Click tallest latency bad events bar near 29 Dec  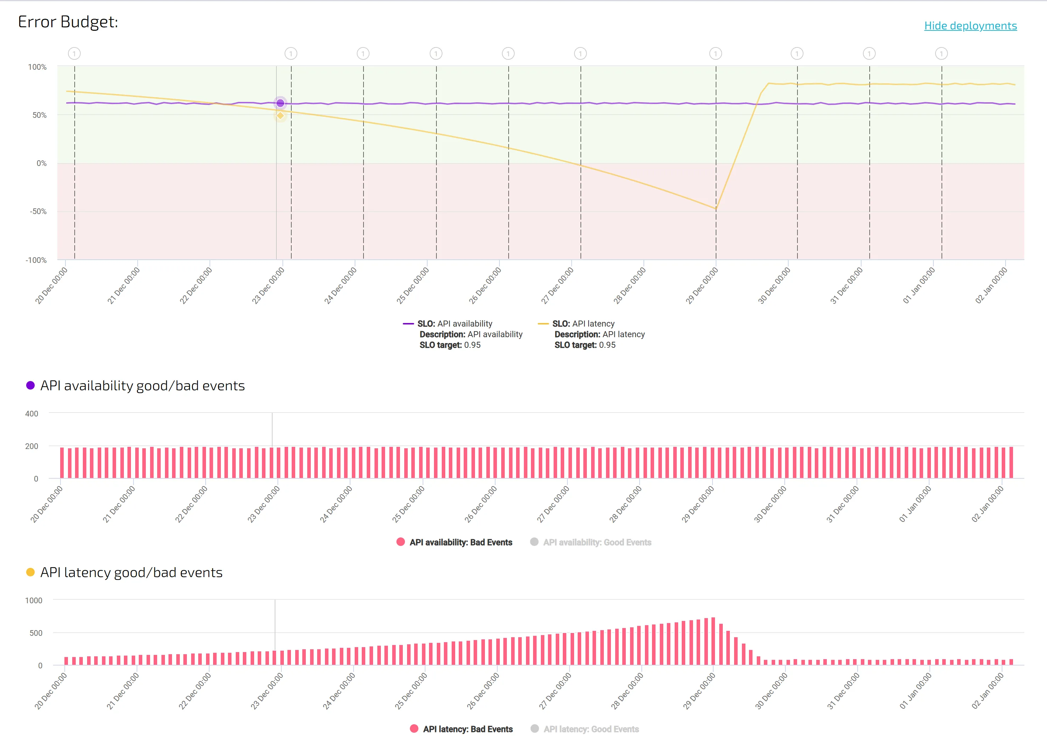[x=713, y=641]
